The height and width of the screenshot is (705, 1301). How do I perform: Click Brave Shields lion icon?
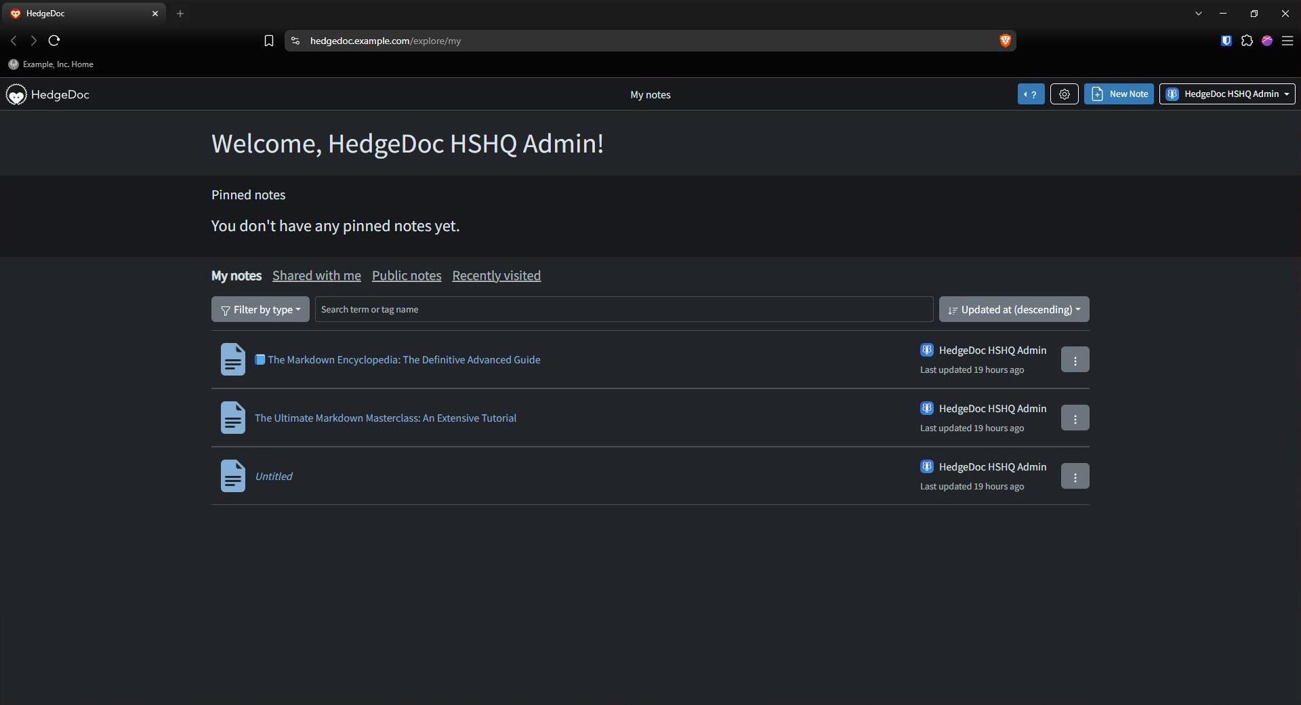(1005, 41)
